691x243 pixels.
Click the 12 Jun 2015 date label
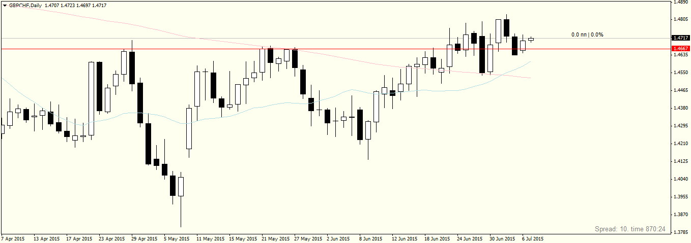[405, 238]
